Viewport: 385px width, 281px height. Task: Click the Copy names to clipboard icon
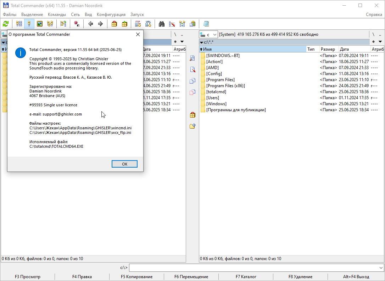pyautogui.click(x=192, y=24)
